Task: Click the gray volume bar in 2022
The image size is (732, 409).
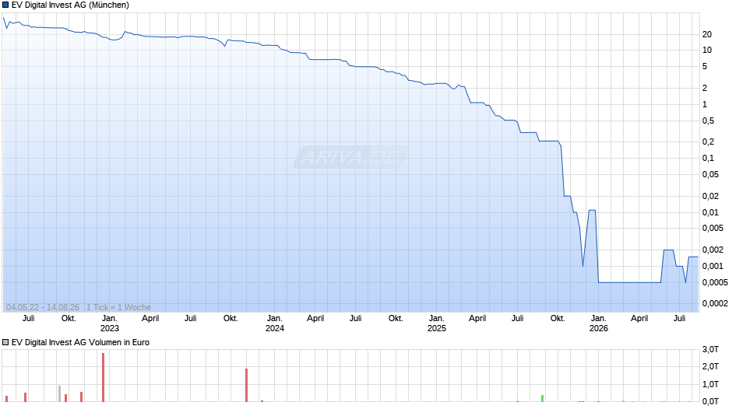Action: [x=60, y=393]
